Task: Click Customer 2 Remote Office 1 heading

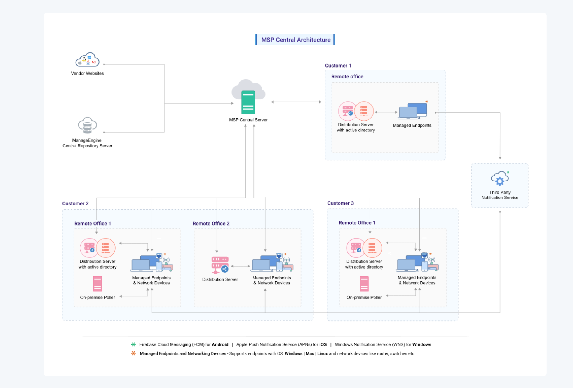Action: pyautogui.click(x=93, y=224)
